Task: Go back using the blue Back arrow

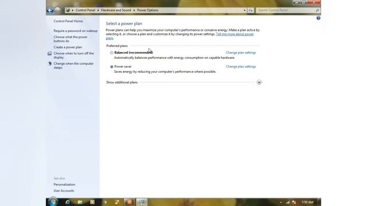Action: pyautogui.click(x=50, y=10)
